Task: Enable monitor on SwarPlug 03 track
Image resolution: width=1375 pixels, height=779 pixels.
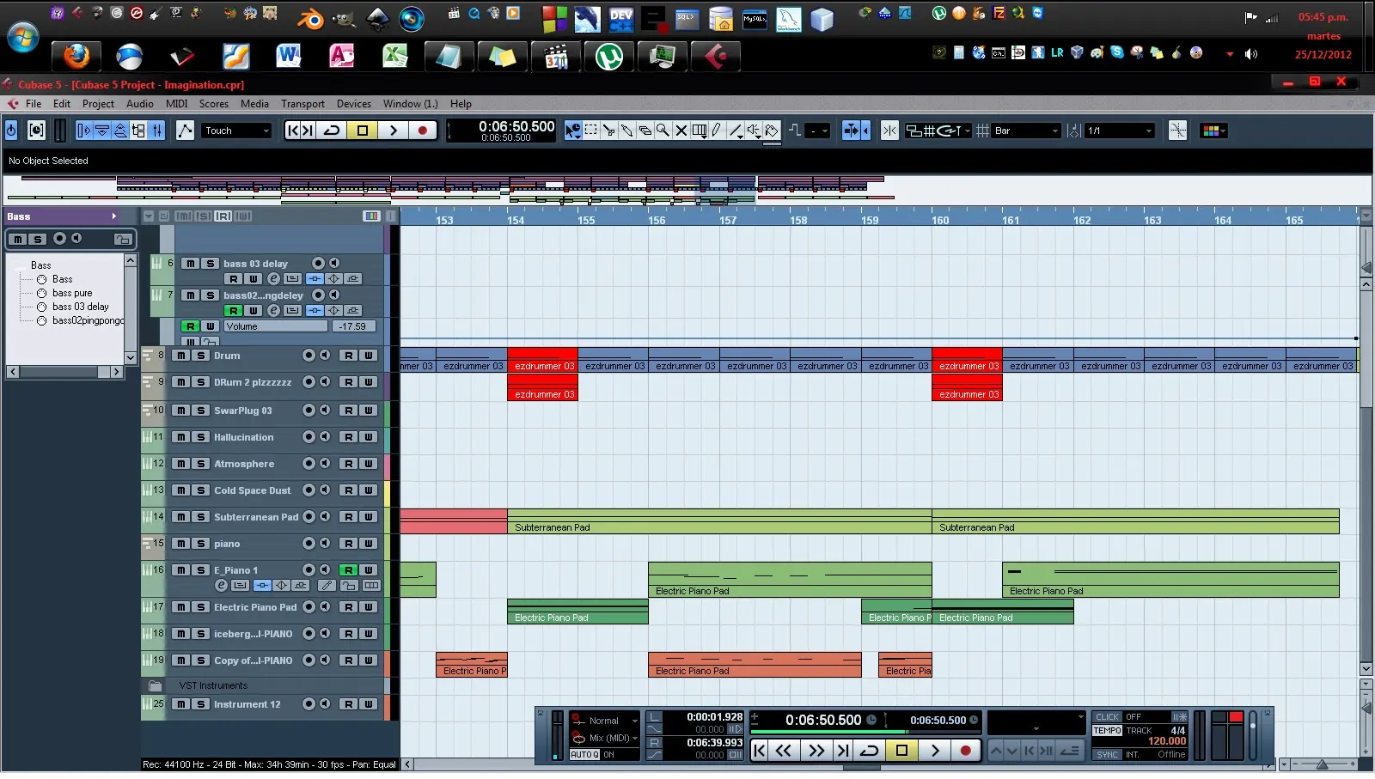Action: 325,411
